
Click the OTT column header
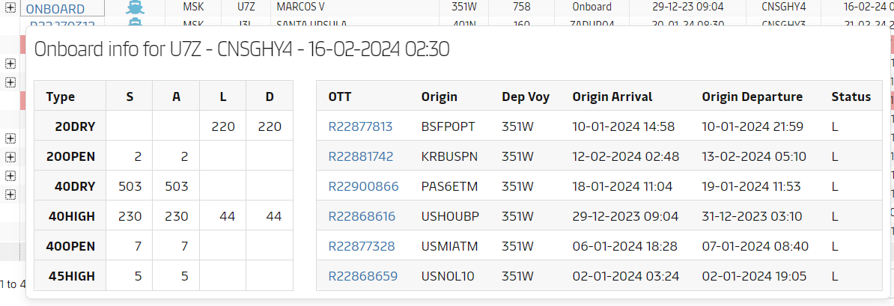339,97
